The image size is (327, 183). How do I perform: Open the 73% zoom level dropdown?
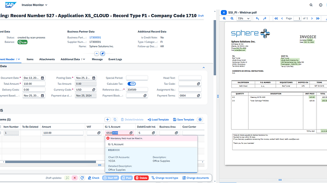coord(243,18)
